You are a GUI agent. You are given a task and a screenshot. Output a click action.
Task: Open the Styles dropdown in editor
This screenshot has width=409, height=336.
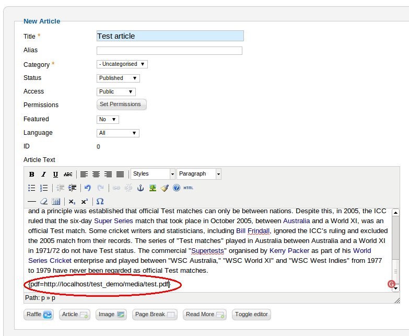[x=153, y=174]
